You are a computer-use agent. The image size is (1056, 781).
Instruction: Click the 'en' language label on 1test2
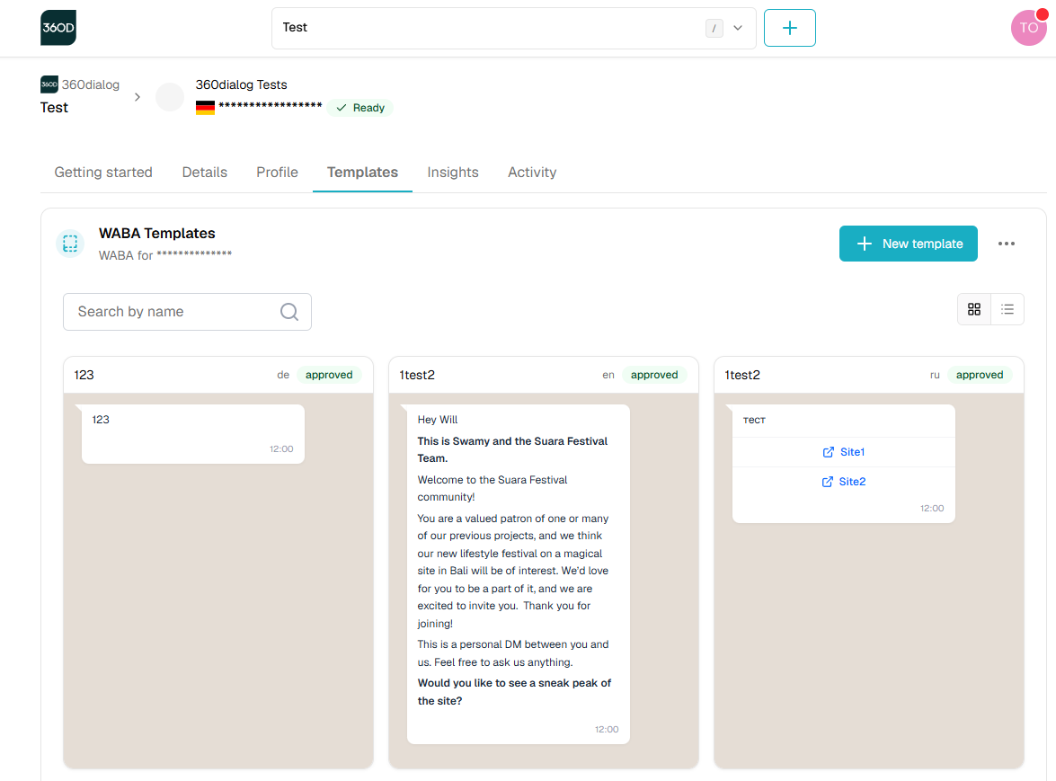point(608,375)
